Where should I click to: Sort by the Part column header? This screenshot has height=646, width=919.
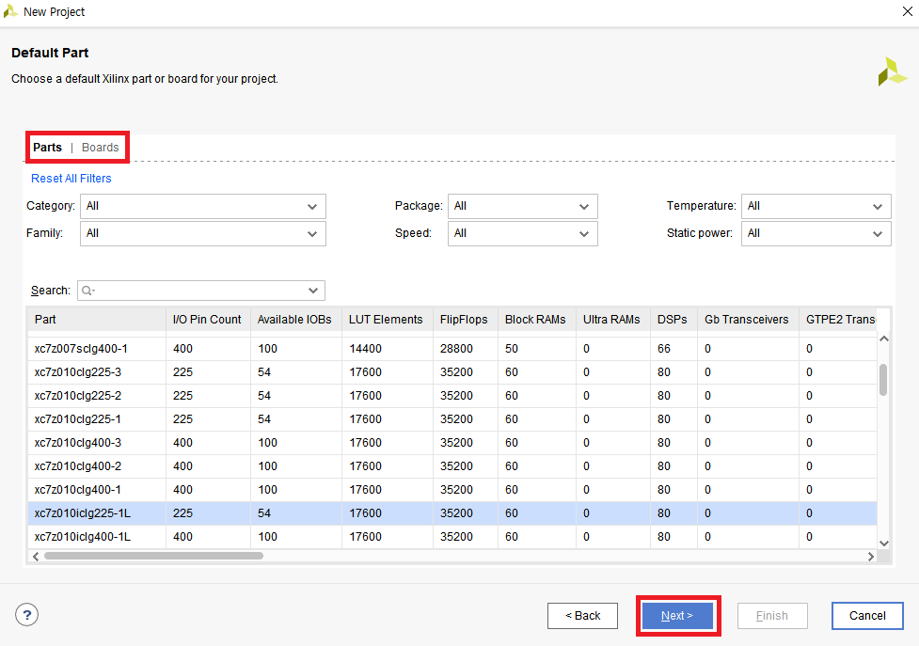point(97,319)
